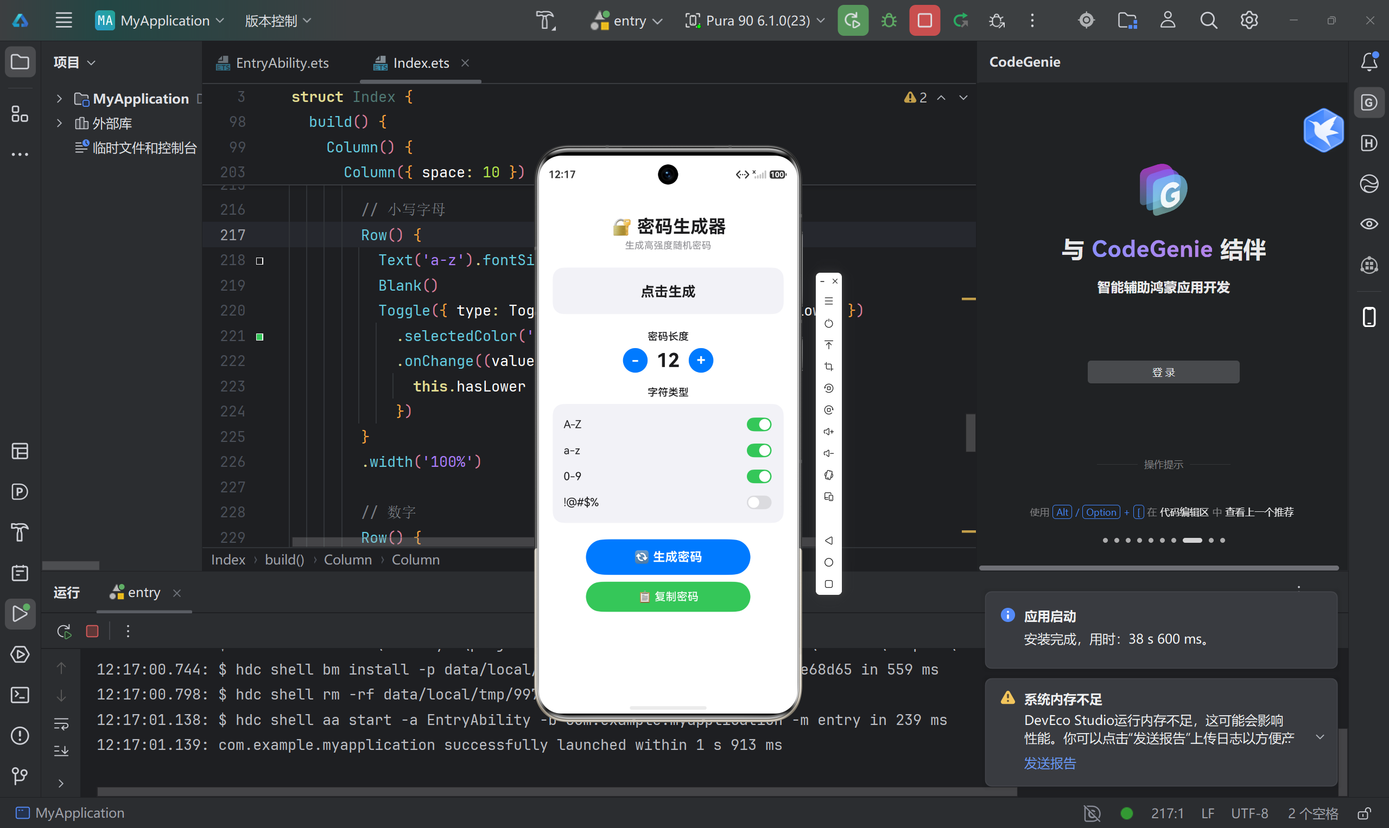Open search everywhere magnifier icon
1389x828 pixels.
click(x=1208, y=21)
